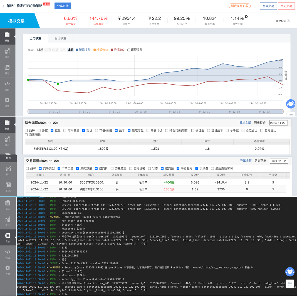
Task: Open the 统计 icon in the sidebar beside the chart
Action: [x=7, y=53]
